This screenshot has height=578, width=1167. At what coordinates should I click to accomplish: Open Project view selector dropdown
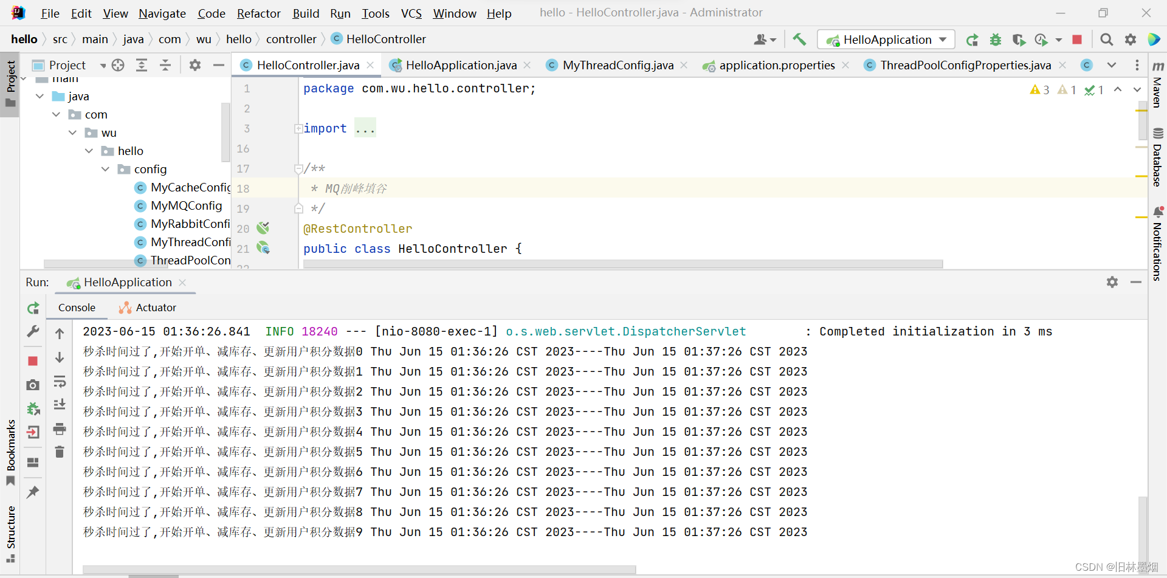click(x=103, y=65)
